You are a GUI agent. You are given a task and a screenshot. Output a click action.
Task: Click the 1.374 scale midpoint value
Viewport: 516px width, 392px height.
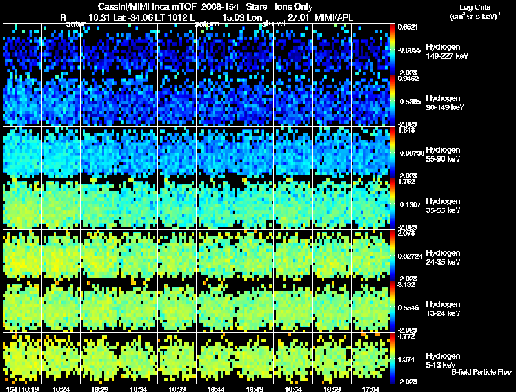(406, 360)
